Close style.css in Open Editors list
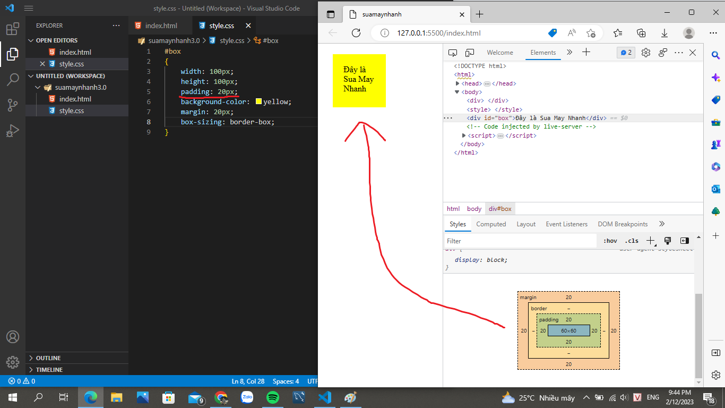725x408 pixels. (42, 64)
